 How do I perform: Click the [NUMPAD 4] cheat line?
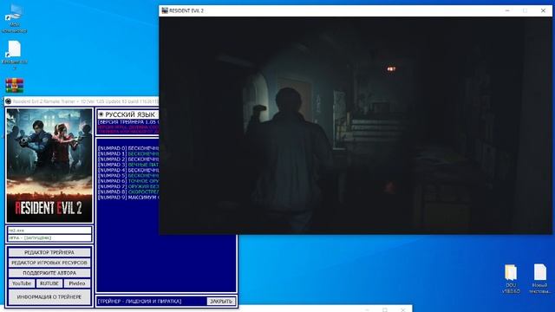pyautogui.click(x=128, y=170)
